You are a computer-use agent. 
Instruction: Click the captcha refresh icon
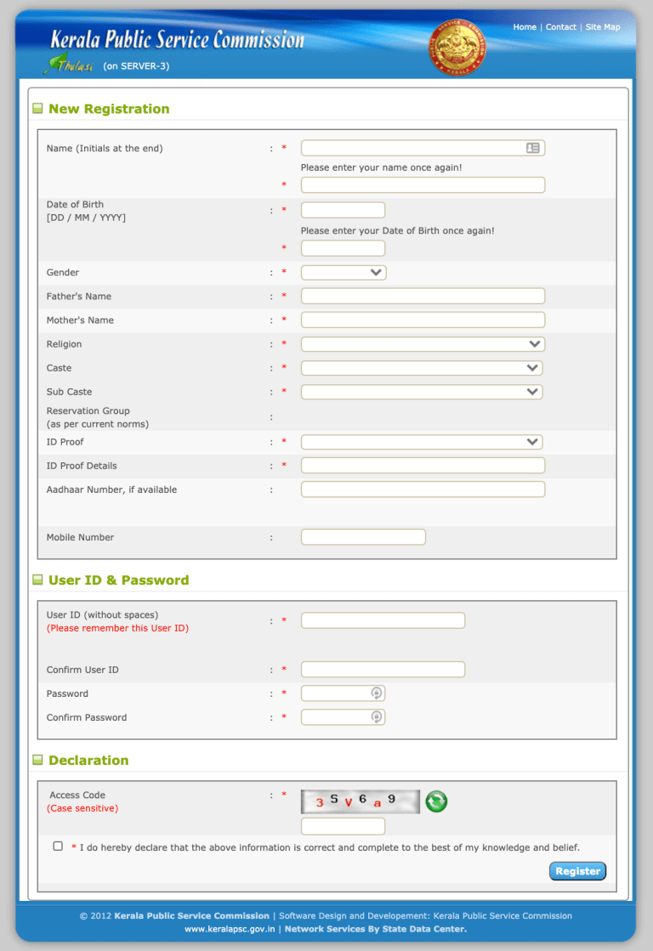436,801
